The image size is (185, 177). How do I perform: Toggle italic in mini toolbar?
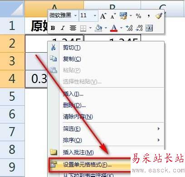tap(63, 28)
